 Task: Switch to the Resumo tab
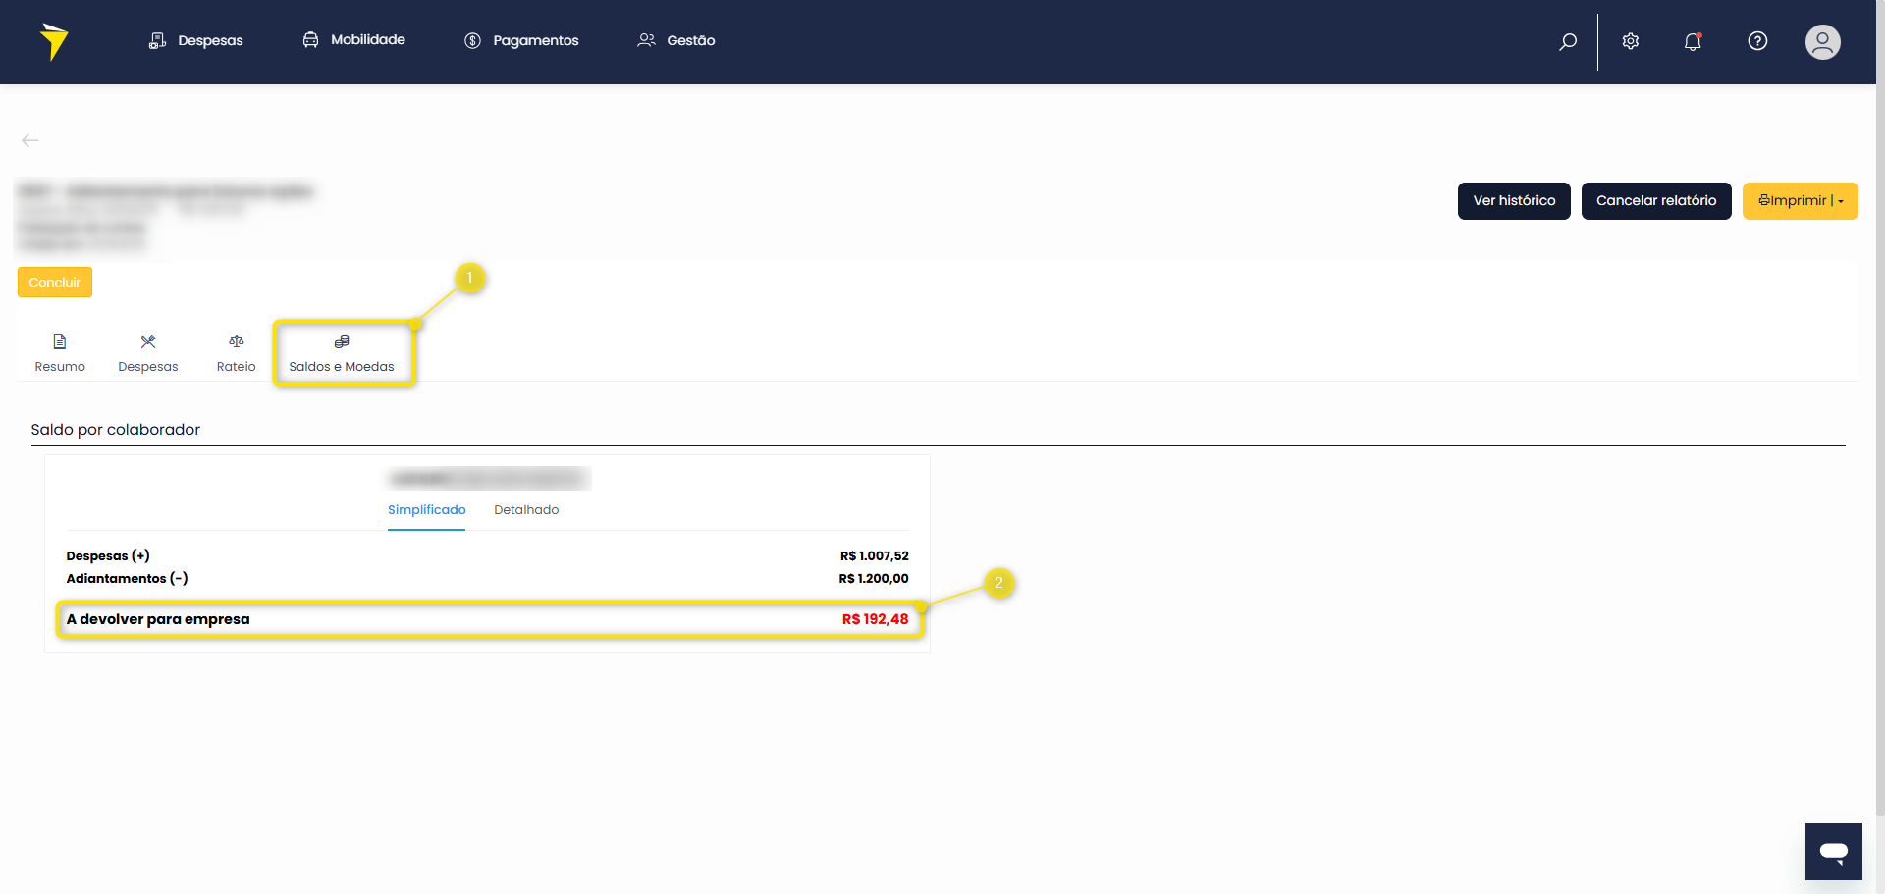pos(60,353)
